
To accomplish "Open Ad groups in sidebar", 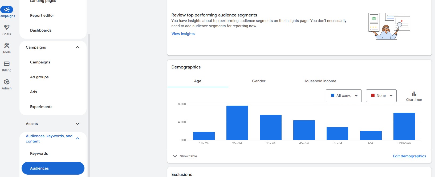I will [x=39, y=77].
